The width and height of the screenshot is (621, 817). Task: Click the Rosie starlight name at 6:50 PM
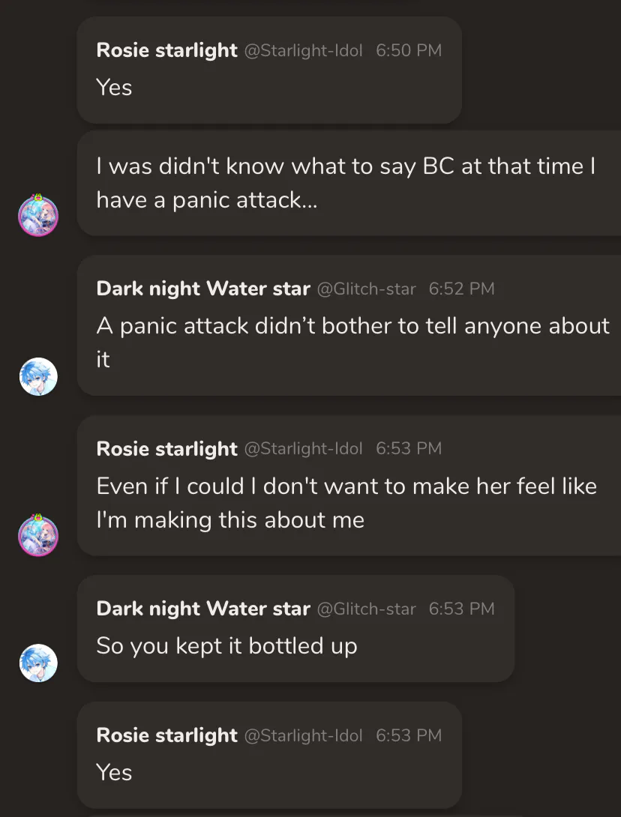[x=166, y=50]
